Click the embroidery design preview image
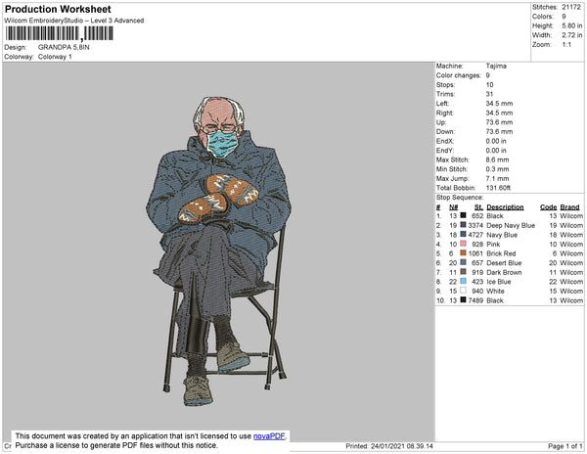The height and width of the screenshot is (454, 587). click(x=218, y=251)
